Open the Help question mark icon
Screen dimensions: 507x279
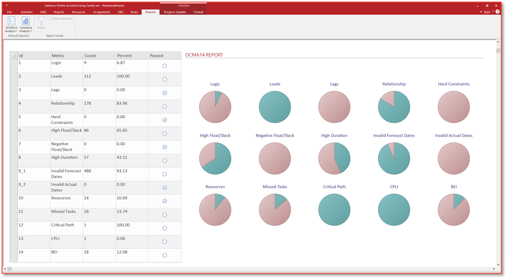point(498,12)
